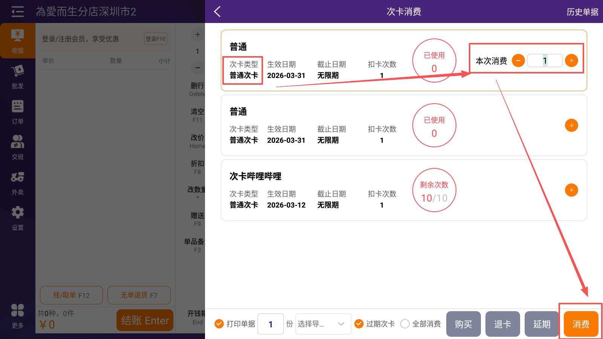The width and height of the screenshot is (603, 339).
Task: Click the print copies number field
Action: 271,324
